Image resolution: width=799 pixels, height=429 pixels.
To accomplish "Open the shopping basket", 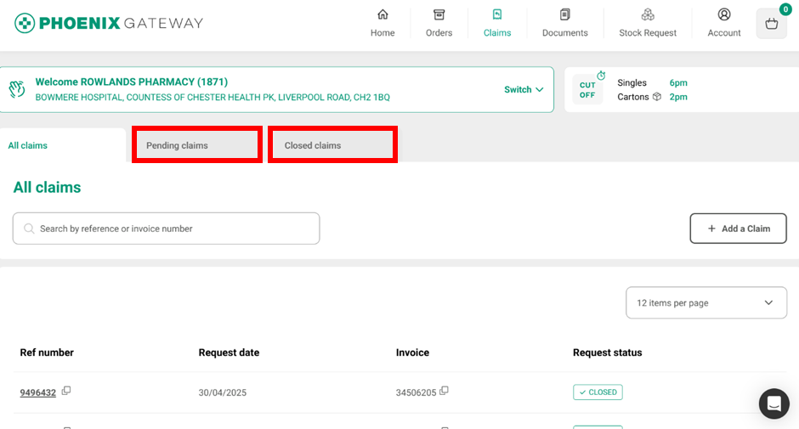I will 771,24.
